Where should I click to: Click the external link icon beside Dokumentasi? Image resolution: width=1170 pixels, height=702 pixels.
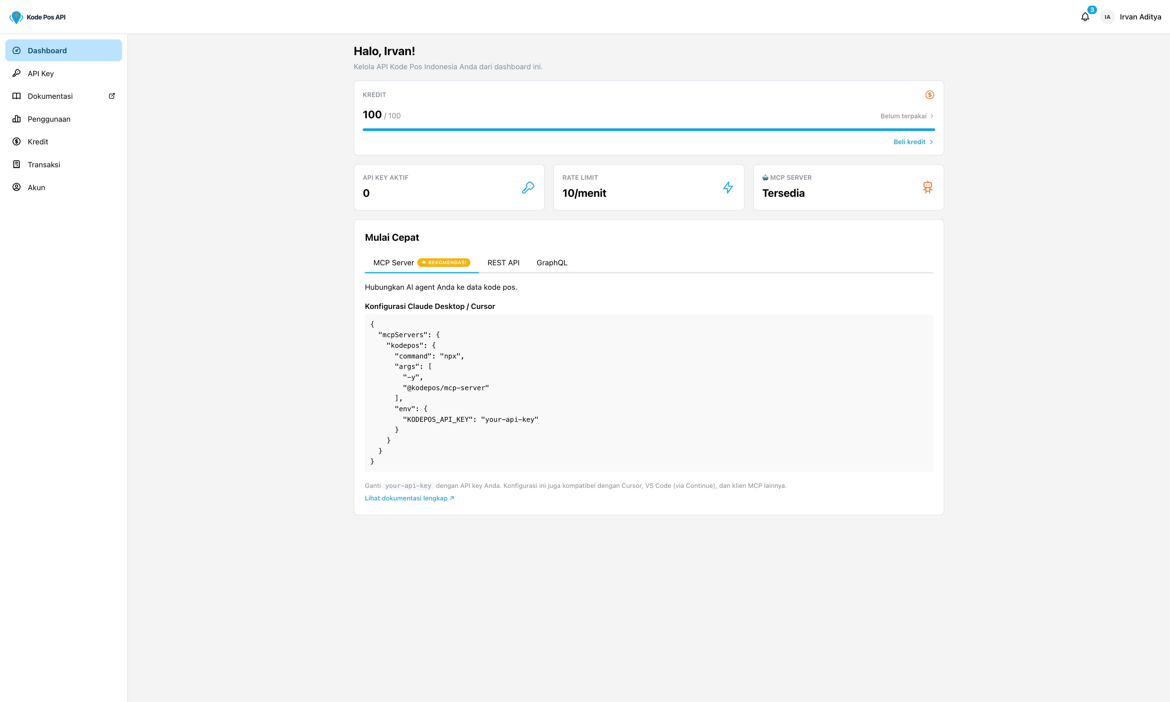(x=112, y=96)
